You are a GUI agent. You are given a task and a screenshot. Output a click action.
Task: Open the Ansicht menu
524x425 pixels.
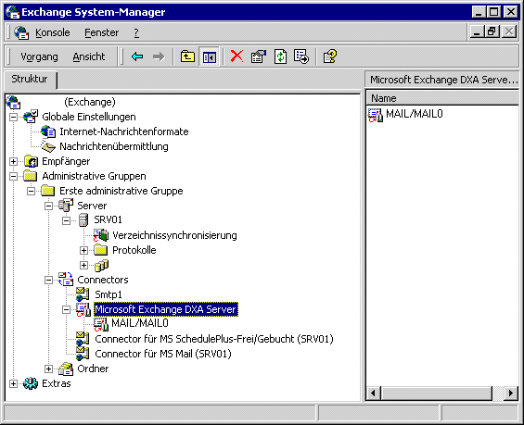click(89, 56)
